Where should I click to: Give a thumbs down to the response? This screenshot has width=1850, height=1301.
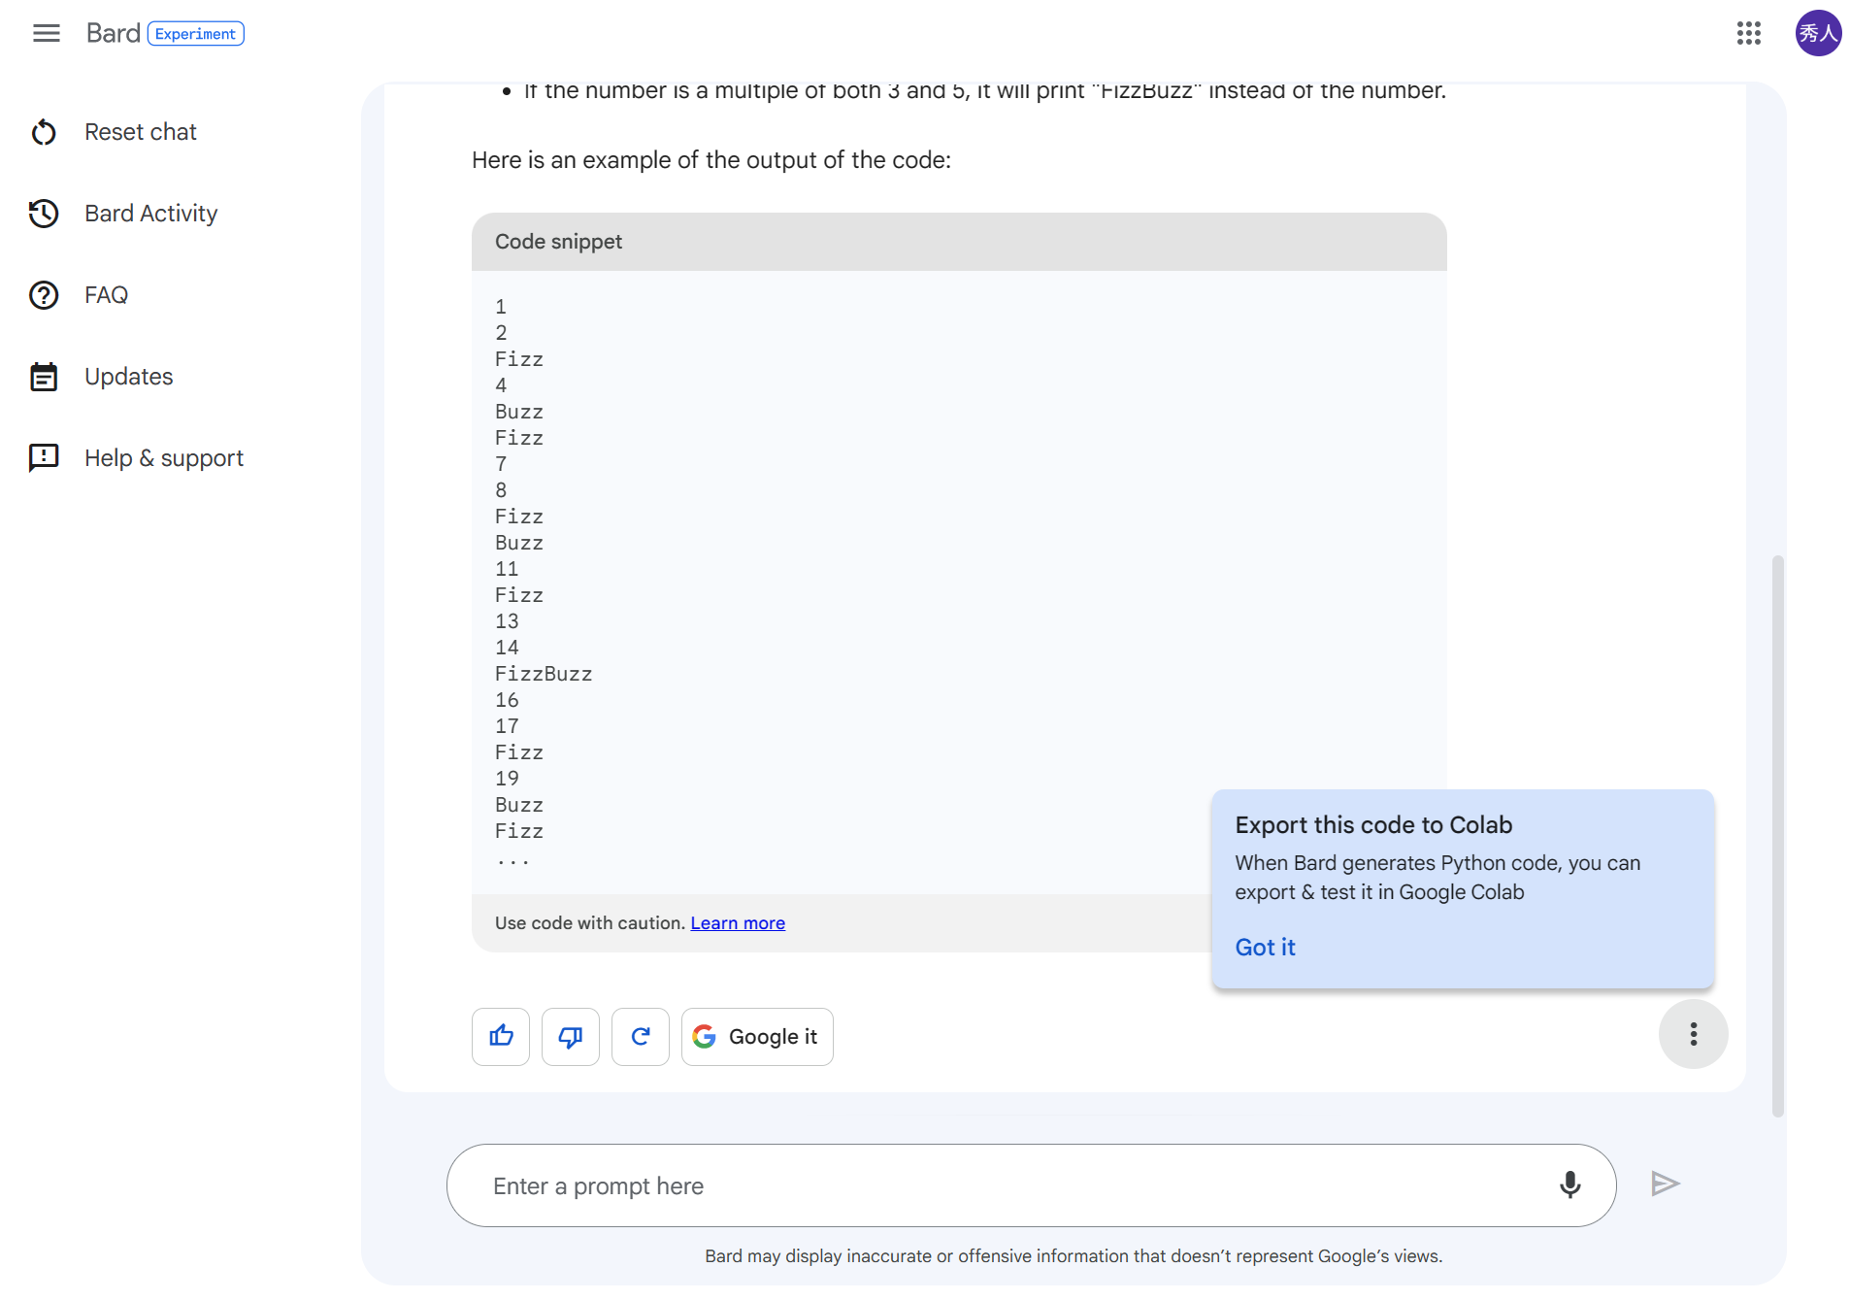coord(570,1036)
